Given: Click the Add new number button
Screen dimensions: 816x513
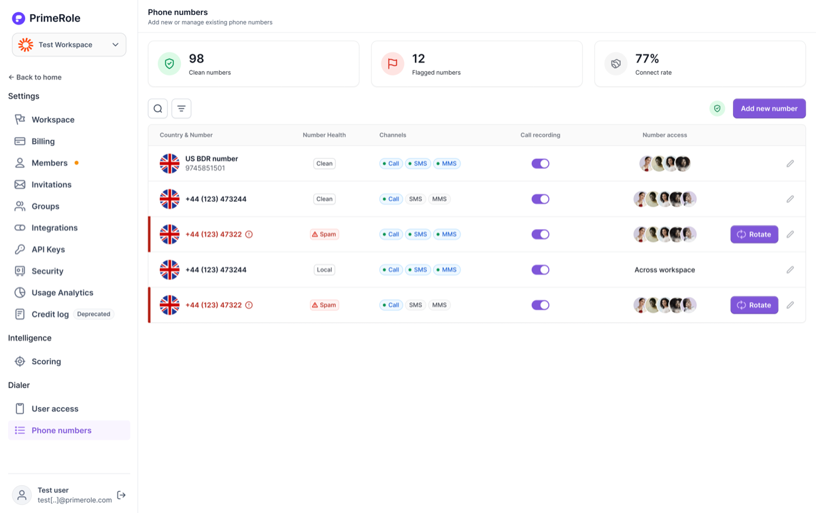Looking at the screenshot, I should [x=769, y=109].
